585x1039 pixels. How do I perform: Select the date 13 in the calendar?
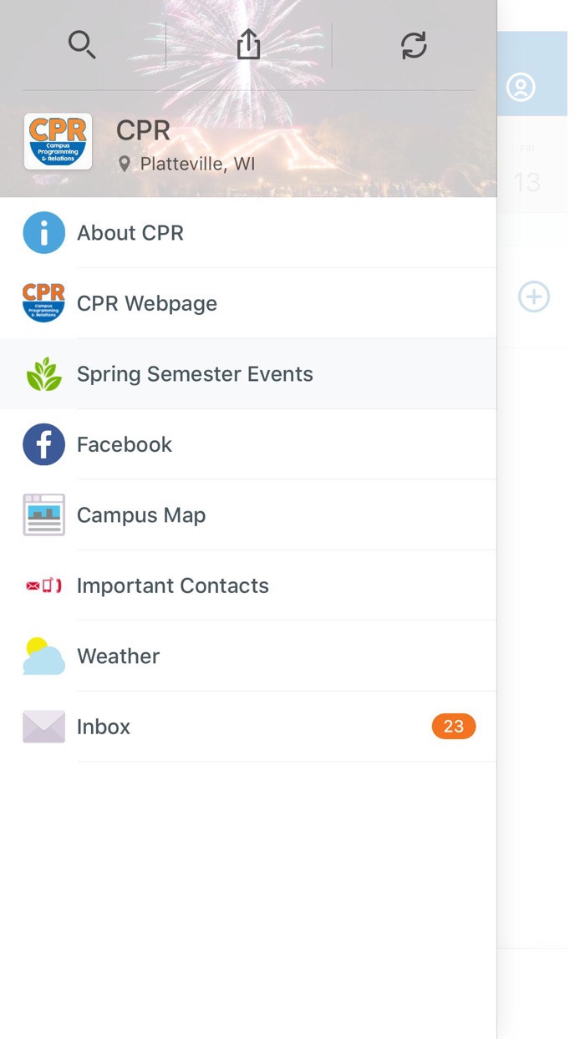coord(526,181)
